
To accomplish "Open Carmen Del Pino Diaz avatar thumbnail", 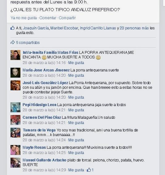I will (15, 120).
